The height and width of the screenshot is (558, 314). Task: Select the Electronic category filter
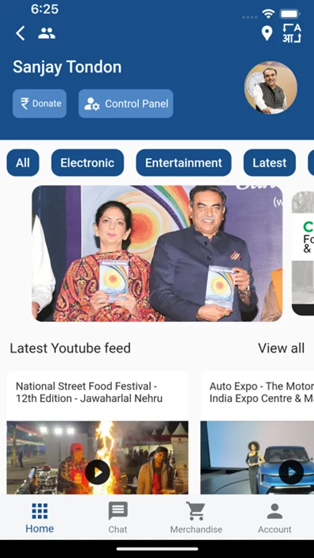point(87,162)
